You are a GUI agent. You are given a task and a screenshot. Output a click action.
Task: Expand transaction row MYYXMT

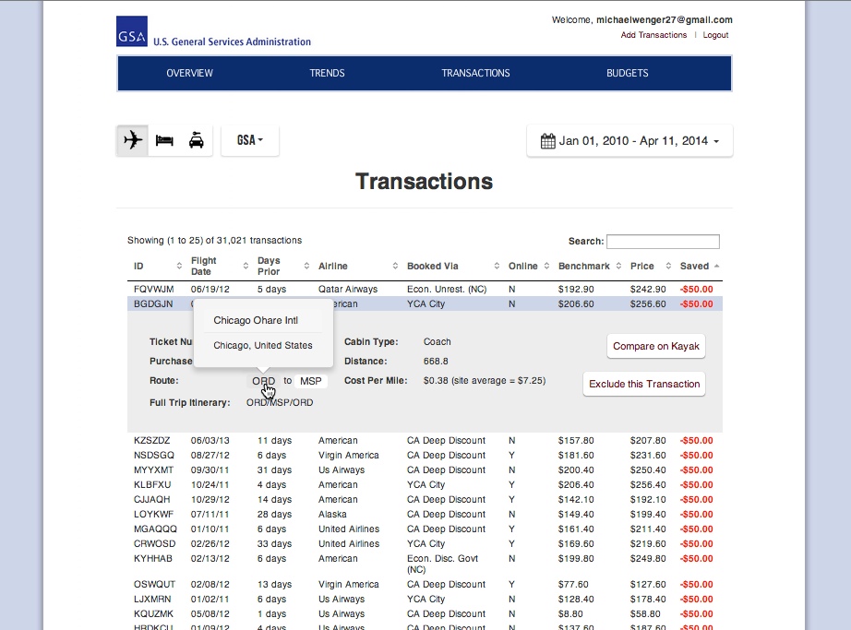click(425, 470)
